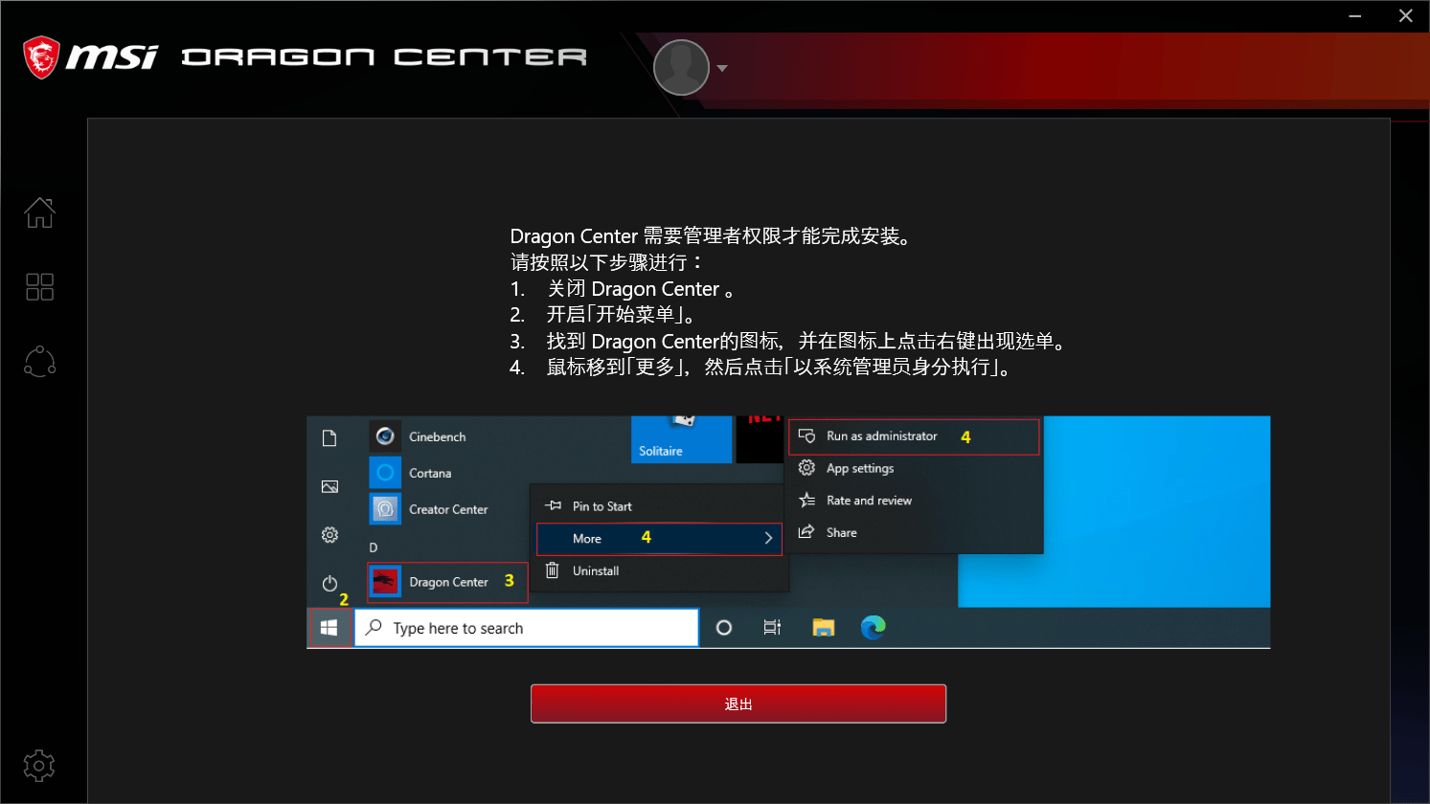Click the Pictures icon in tutorial Start menu
The image size is (1430, 804).
tap(329, 486)
